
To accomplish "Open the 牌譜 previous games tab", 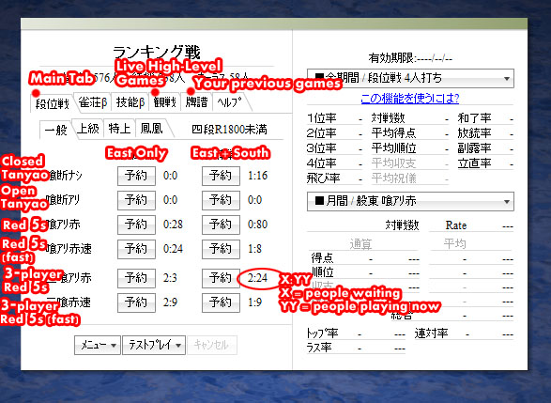I will 196,102.
